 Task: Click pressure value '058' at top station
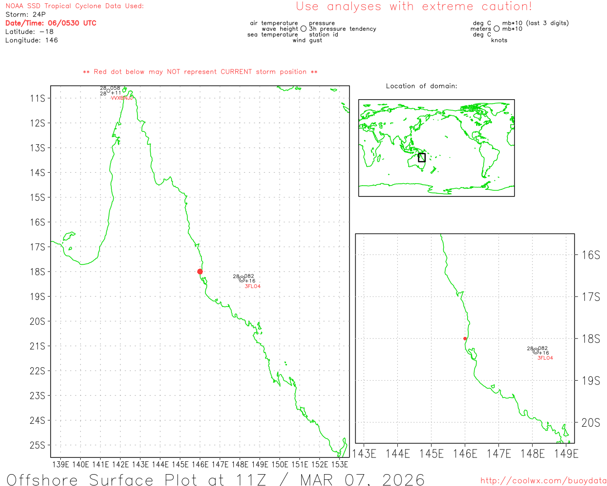point(115,88)
